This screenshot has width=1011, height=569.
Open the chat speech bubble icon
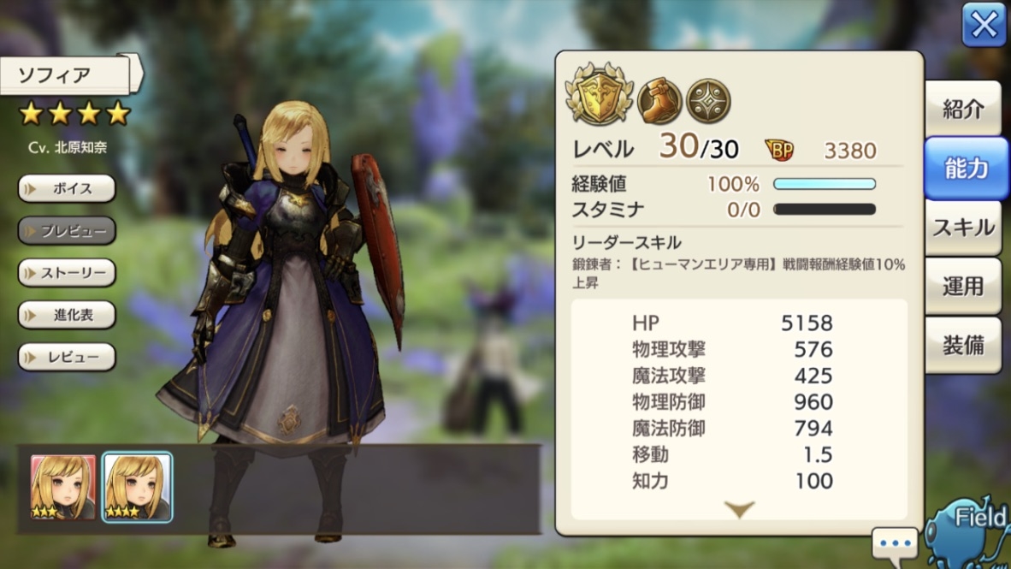click(895, 544)
